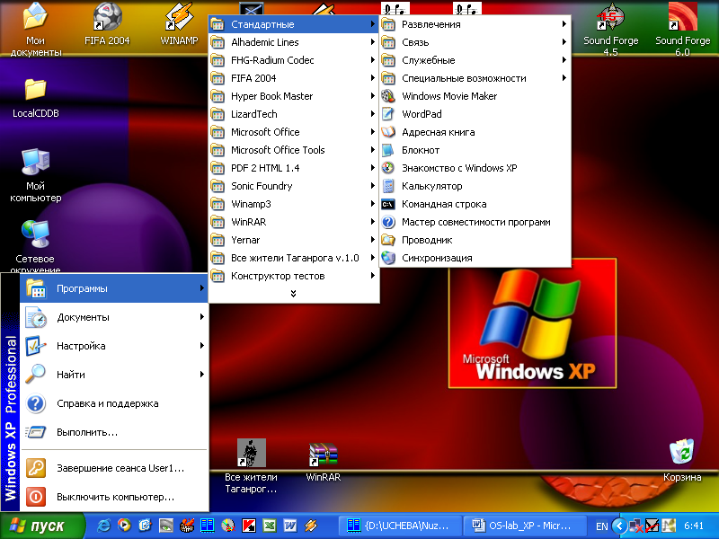Open Синхронизация menu entry
The height and width of the screenshot is (539, 719).
(475, 258)
